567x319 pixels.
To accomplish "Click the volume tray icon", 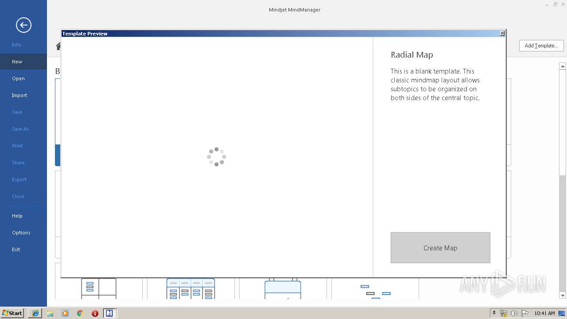I will pyautogui.click(x=514, y=313).
